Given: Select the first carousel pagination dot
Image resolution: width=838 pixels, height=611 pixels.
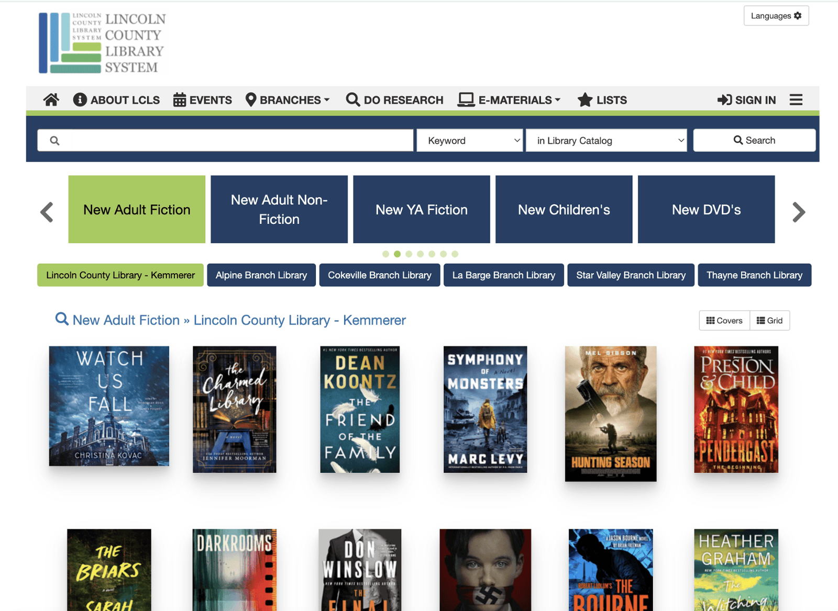Looking at the screenshot, I should tap(385, 254).
